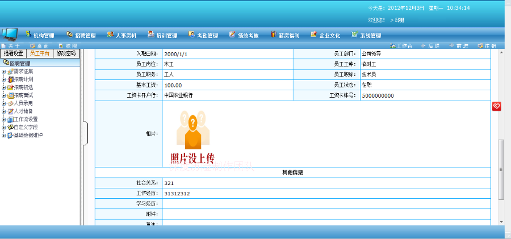The height and width of the screenshot is (239, 511).
Task: Collapse sidebar using the splitter handle
Action: pos(85,132)
